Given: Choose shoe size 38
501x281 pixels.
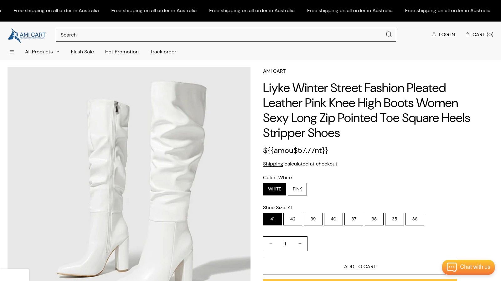Looking at the screenshot, I should [x=374, y=219].
